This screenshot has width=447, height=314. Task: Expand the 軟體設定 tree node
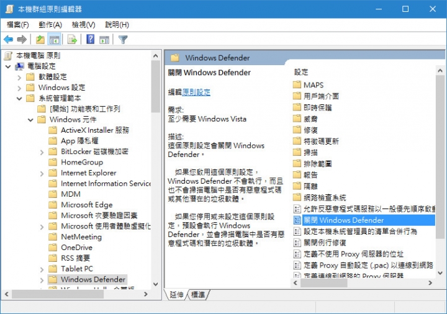click(x=19, y=78)
